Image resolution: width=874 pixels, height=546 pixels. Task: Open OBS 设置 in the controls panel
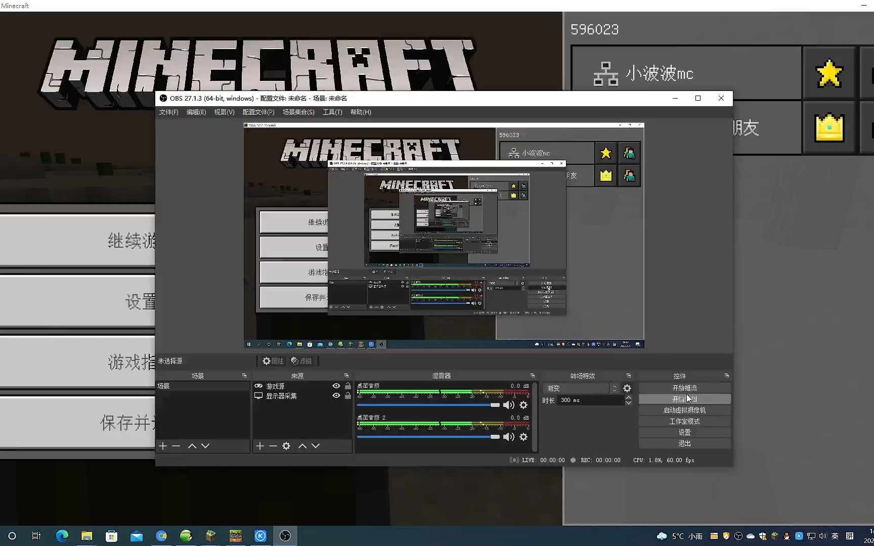point(684,432)
